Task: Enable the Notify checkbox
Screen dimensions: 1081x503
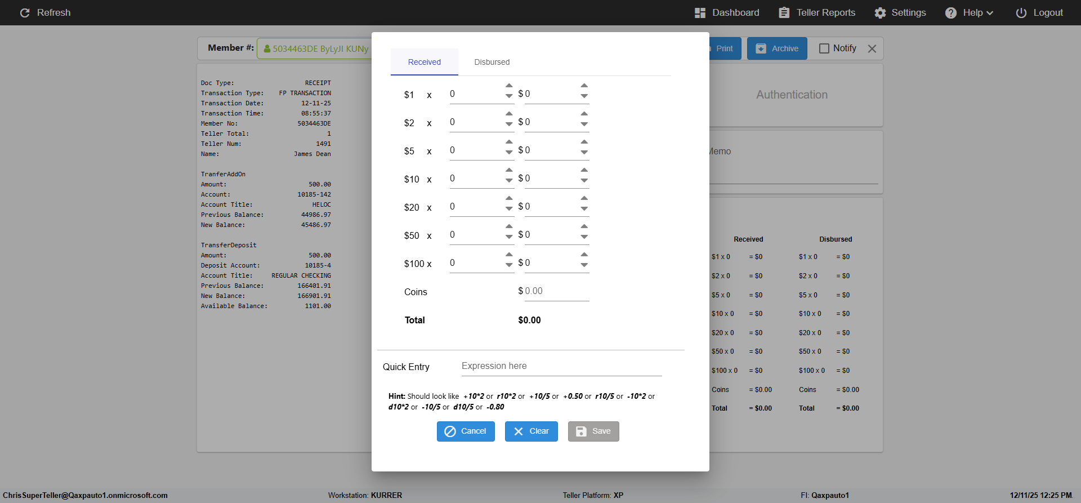Action: pyautogui.click(x=824, y=48)
